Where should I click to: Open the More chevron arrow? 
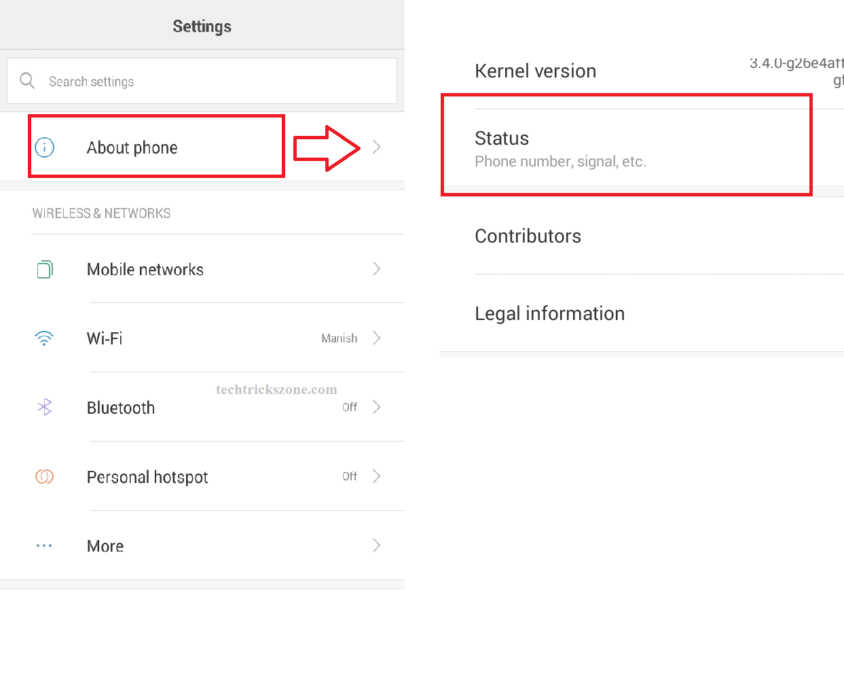(x=377, y=546)
